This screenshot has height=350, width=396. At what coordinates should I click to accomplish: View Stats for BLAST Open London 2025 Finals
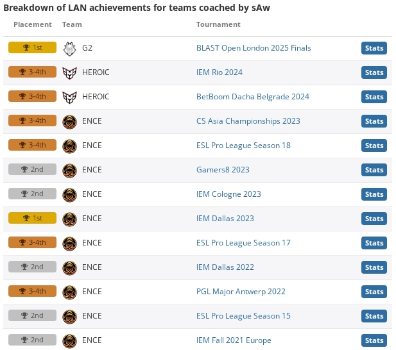pyautogui.click(x=374, y=48)
